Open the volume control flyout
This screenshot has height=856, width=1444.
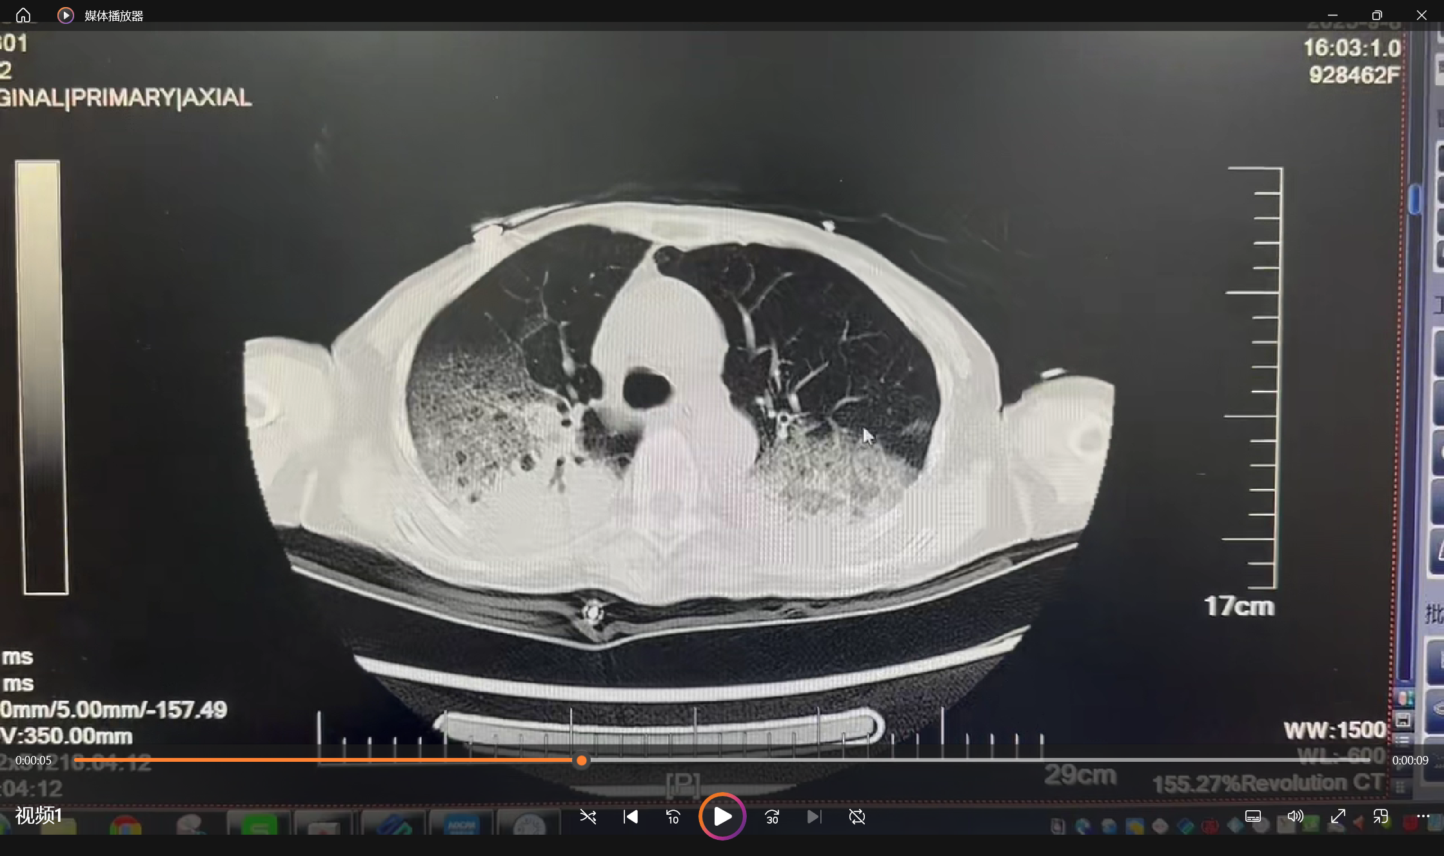click(1295, 817)
